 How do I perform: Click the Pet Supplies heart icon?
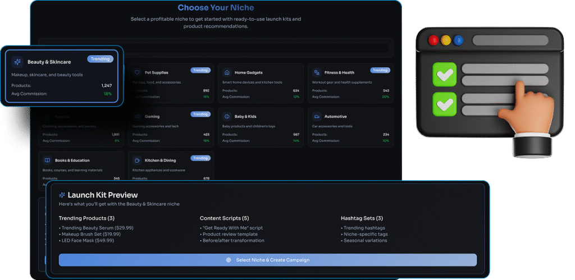[x=137, y=72]
